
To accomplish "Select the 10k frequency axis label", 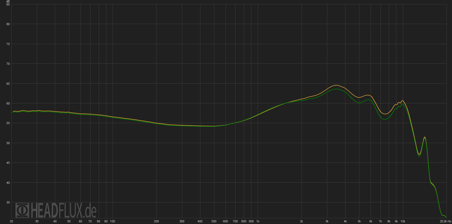I will click(x=403, y=221).
